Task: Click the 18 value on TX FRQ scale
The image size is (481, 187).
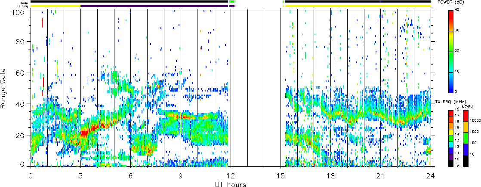Action: pyautogui.click(x=457, y=109)
